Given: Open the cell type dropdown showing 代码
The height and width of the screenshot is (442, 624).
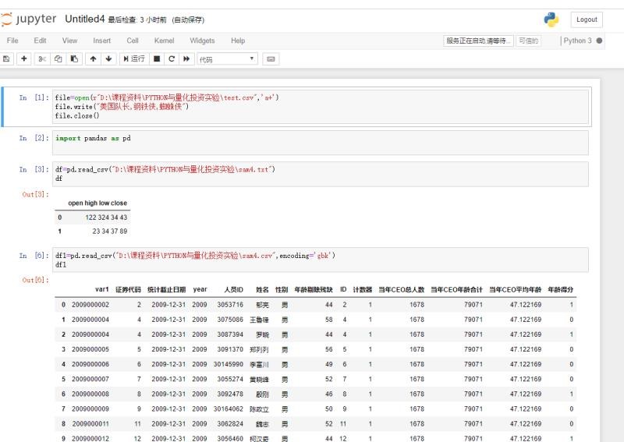Looking at the screenshot, I should point(227,58).
